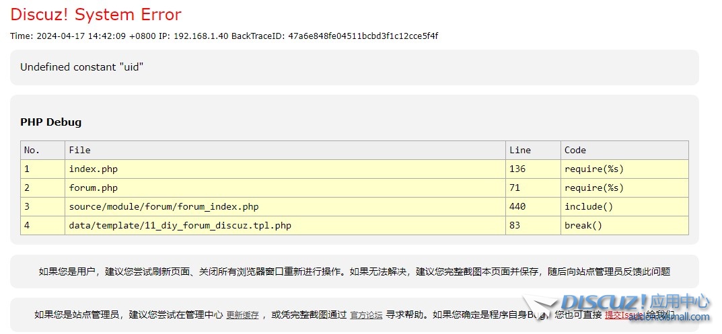Screen dimensions: 722x334
Task: Click the PHP Debug section heading
Action: coord(50,122)
